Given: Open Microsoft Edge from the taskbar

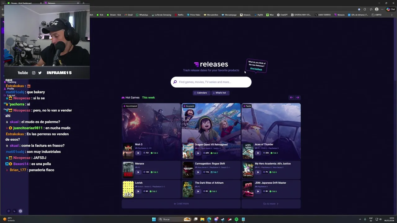Looking at the screenshot, I should (x=209, y=219).
